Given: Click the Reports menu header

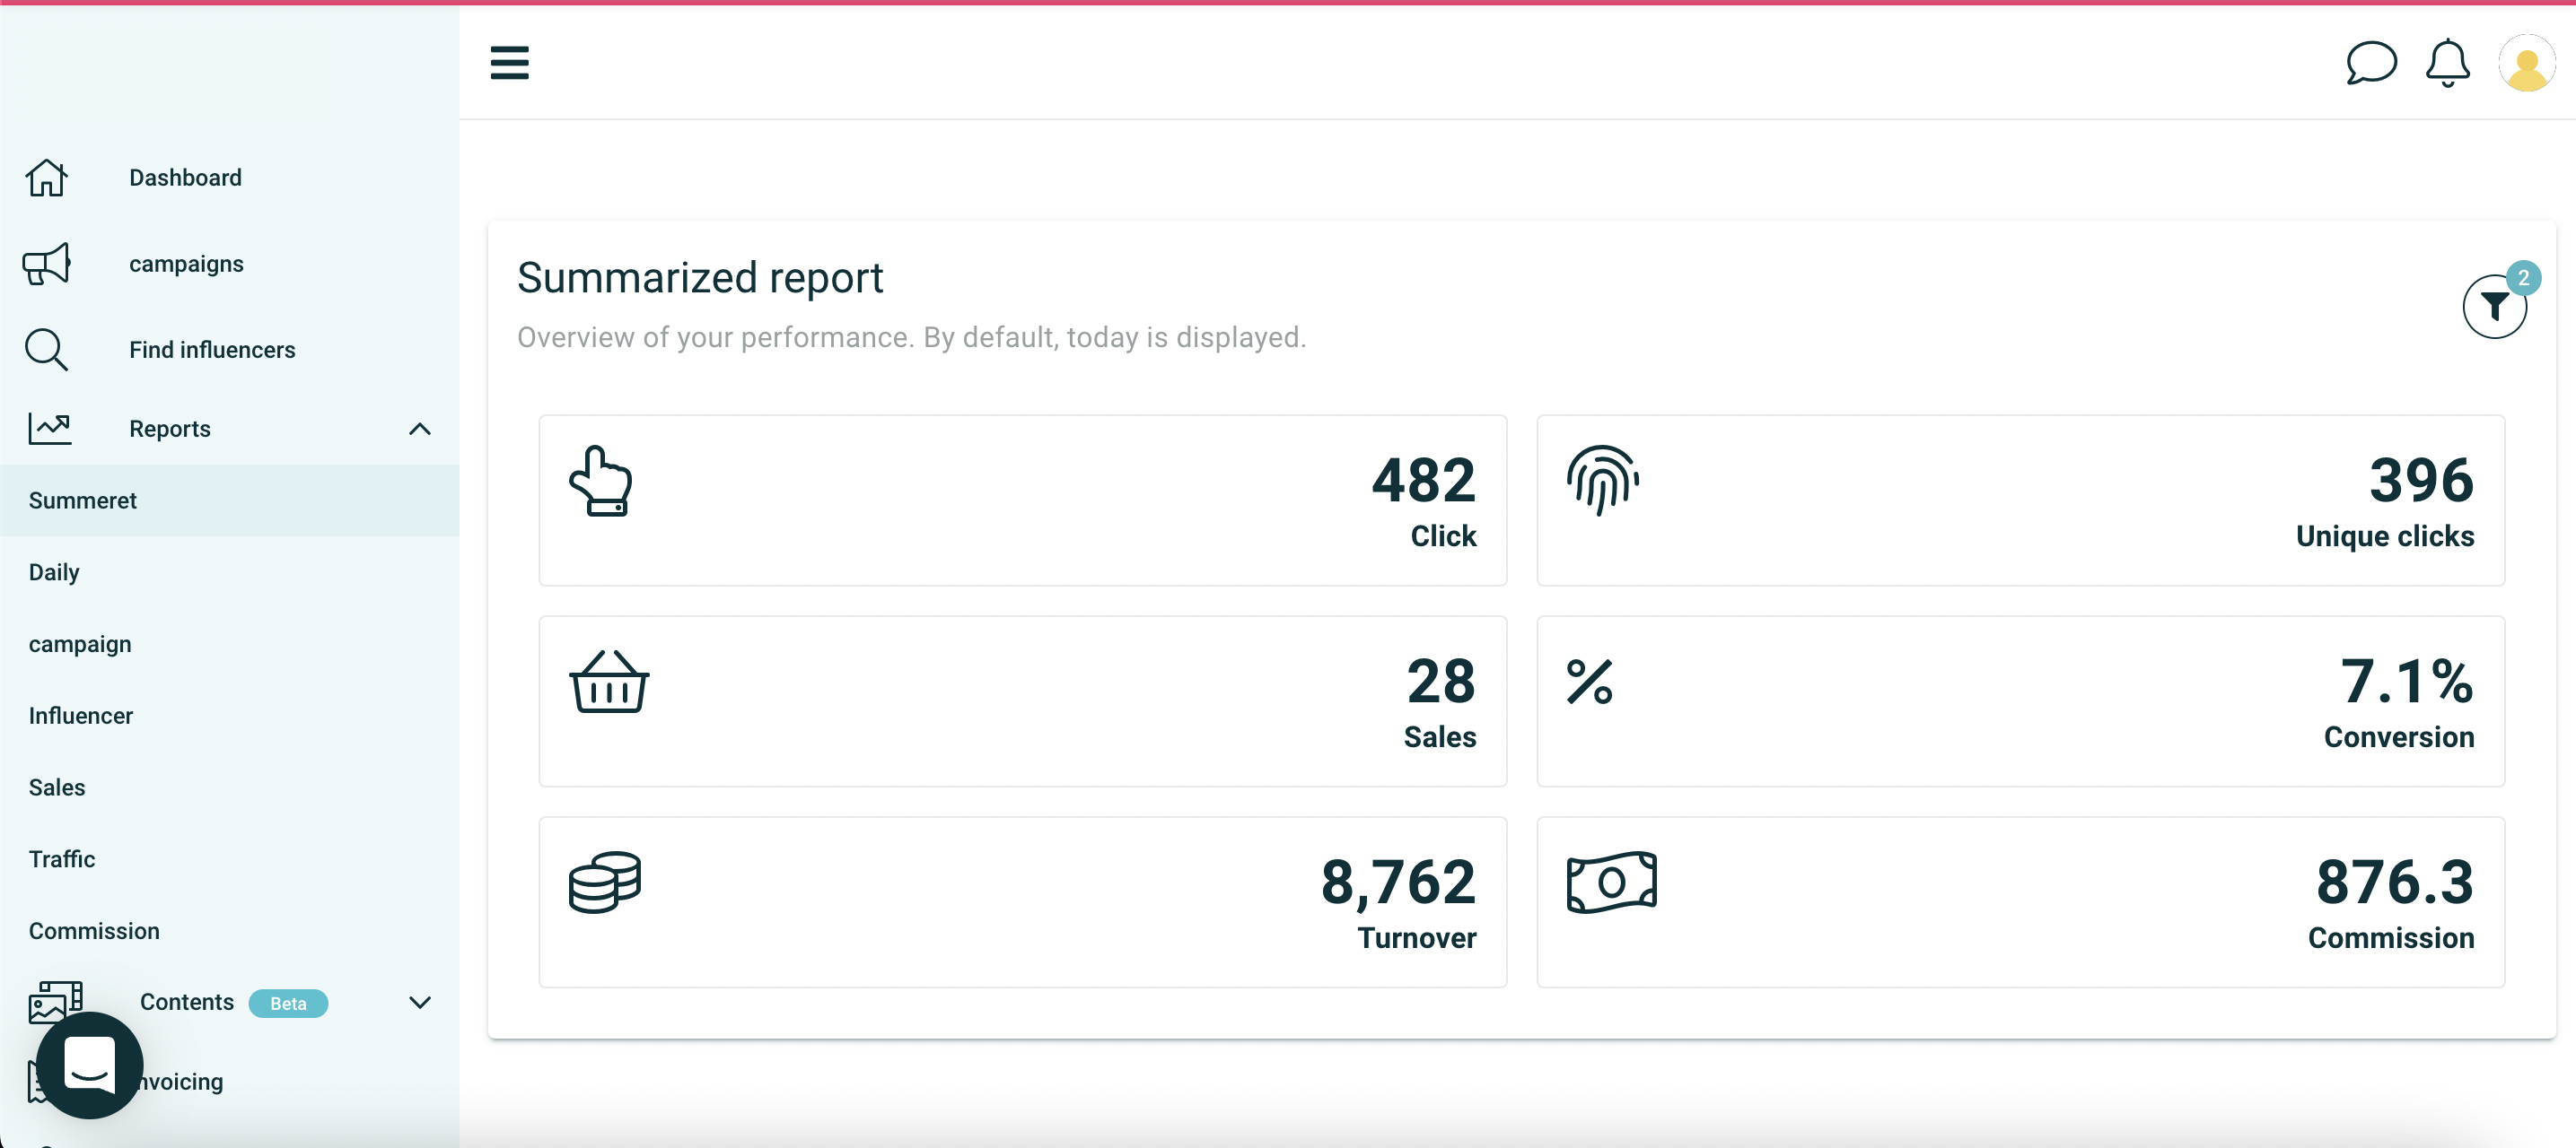Looking at the screenshot, I should (x=170, y=430).
